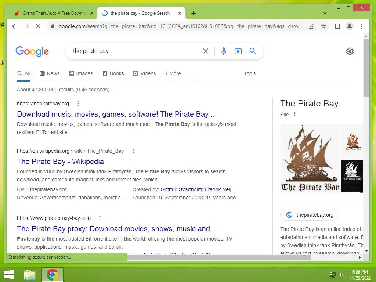
Task: Click the scroll right arrow at bottom
Action: (360, 257)
